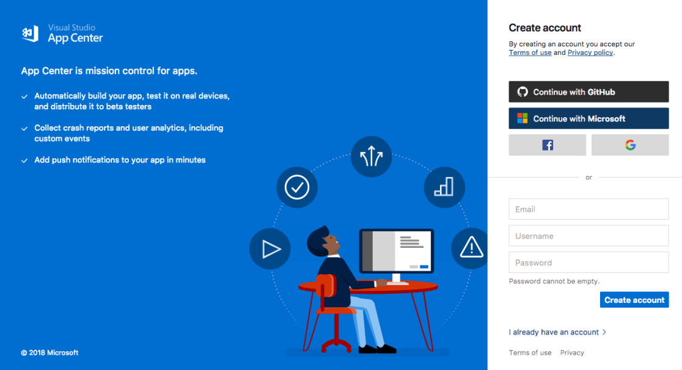Click the GitHub logo icon
Screen dimensions: 682x370
coord(522,92)
